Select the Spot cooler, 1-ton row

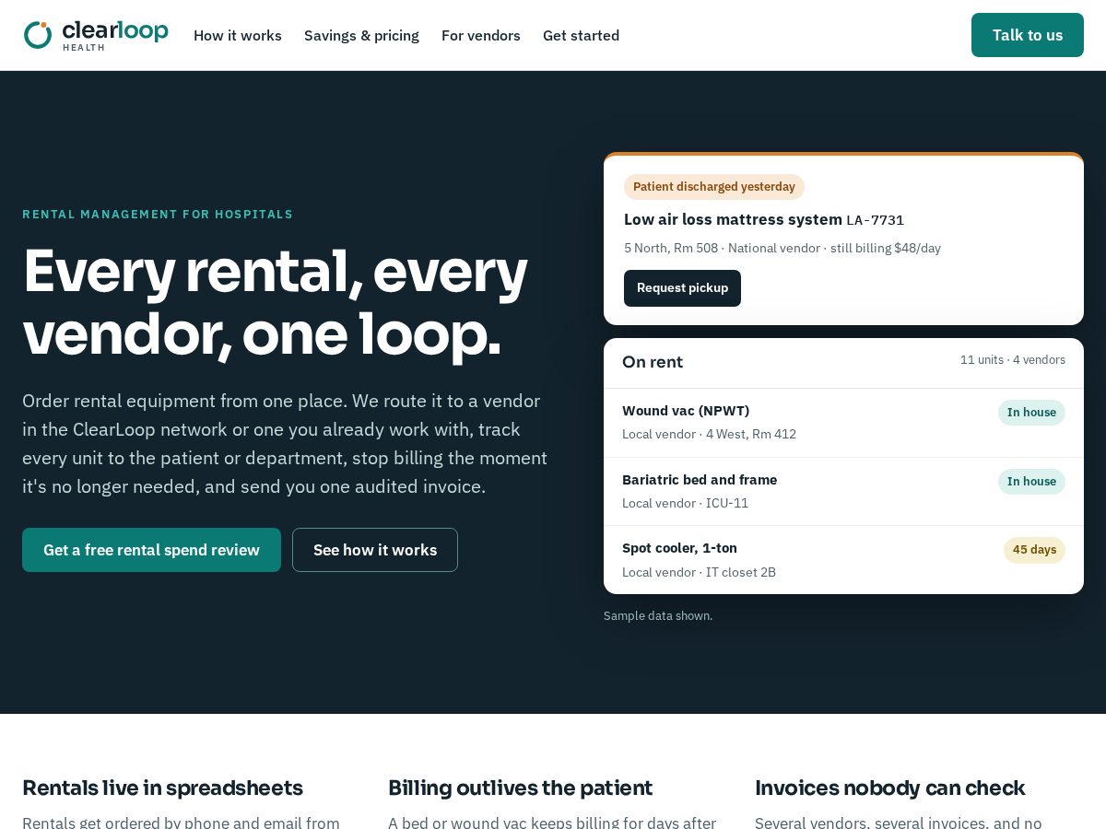(843, 560)
